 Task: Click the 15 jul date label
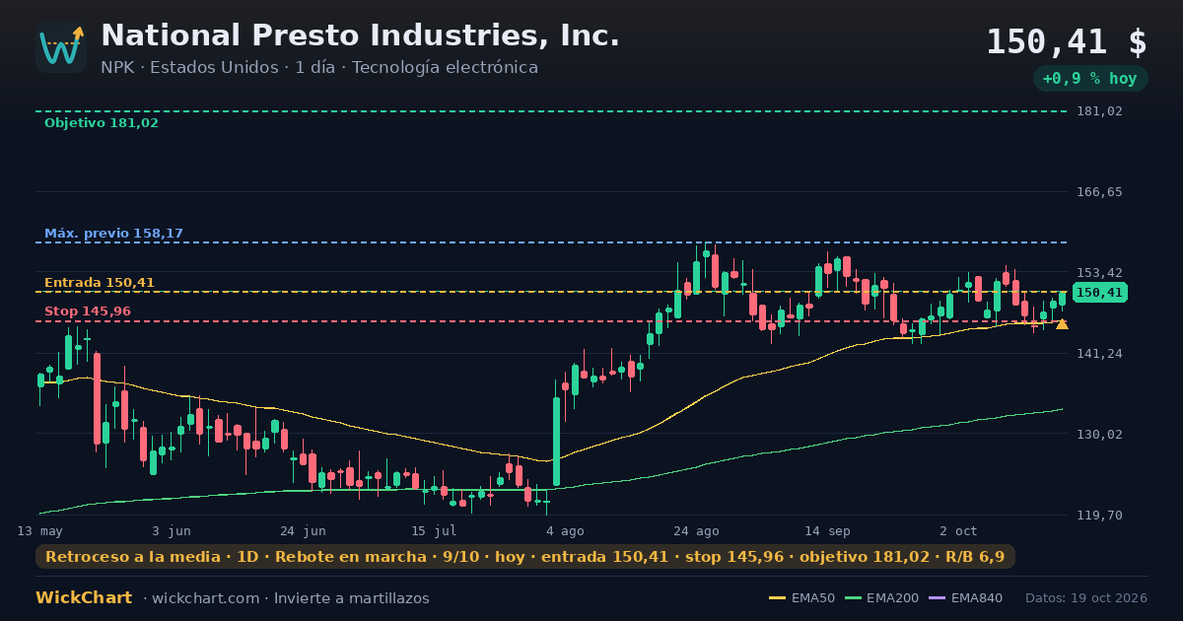[x=434, y=531]
